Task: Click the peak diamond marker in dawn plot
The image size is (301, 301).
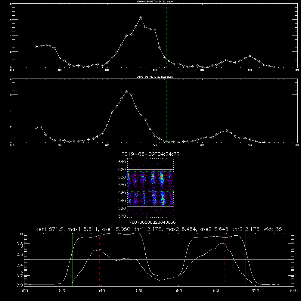Action: (x=141, y=17)
